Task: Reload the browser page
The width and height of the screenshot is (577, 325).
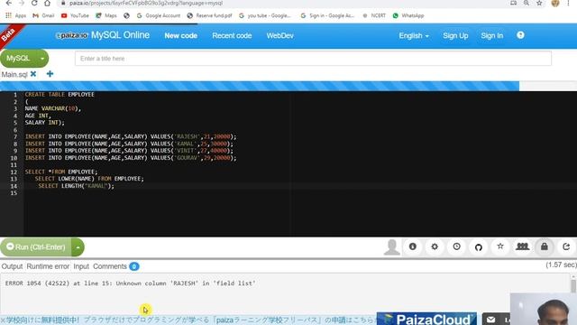Action: tap(34, 3)
